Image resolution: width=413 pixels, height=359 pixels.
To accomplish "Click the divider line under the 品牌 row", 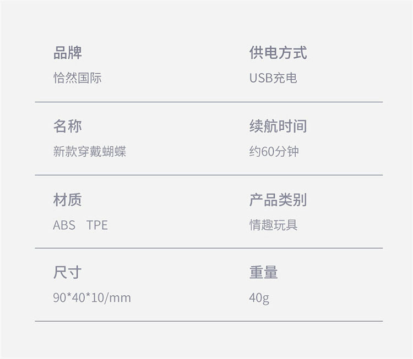I will [209, 102].
